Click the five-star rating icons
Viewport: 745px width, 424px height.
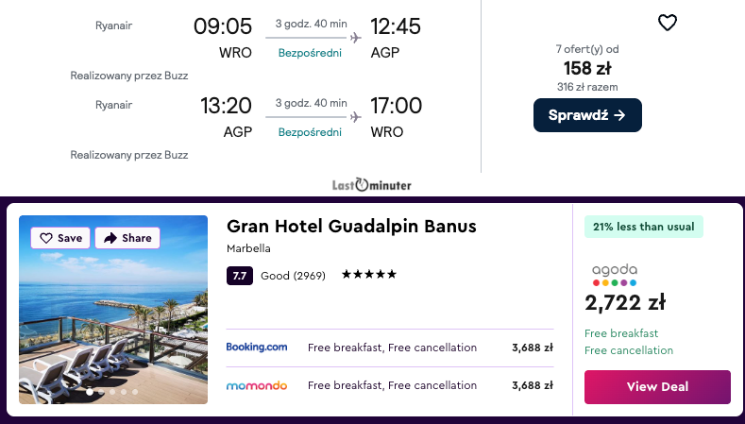[x=369, y=275]
